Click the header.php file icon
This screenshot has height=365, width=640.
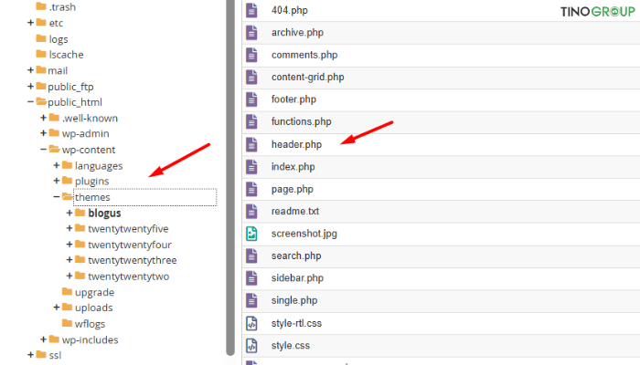[x=251, y=144]
